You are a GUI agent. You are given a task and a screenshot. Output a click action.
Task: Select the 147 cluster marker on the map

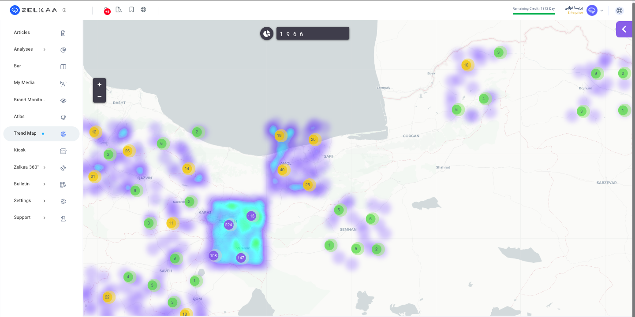click(x=241, y=258)
